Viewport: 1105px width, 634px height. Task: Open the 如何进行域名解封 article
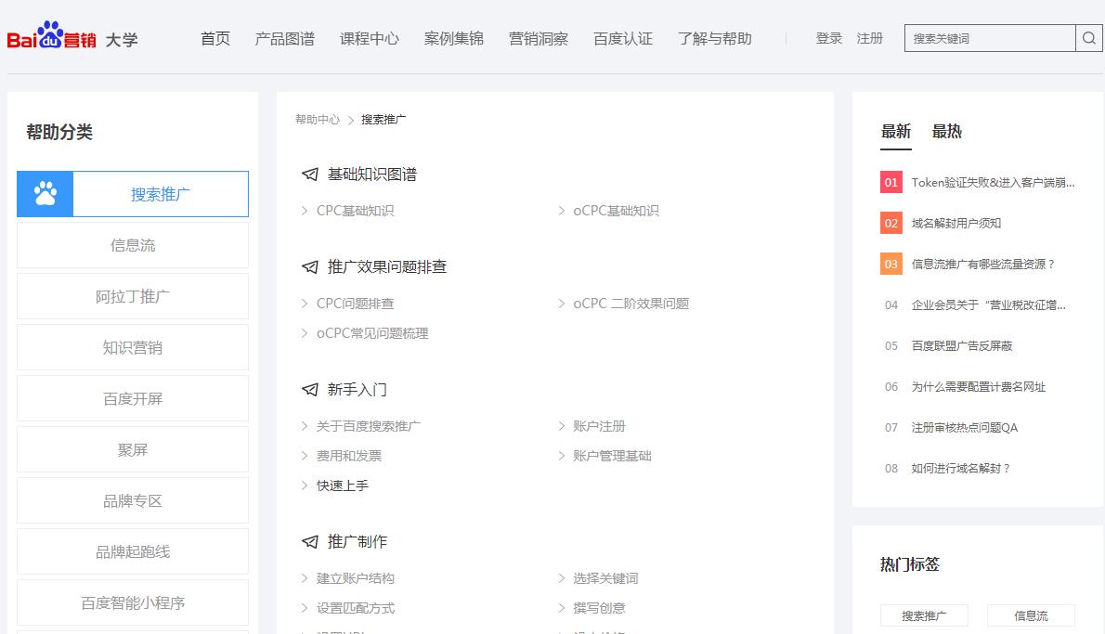coord(960,469)
